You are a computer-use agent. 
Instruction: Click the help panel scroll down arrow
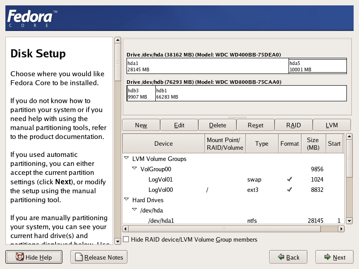pos(118,241)
